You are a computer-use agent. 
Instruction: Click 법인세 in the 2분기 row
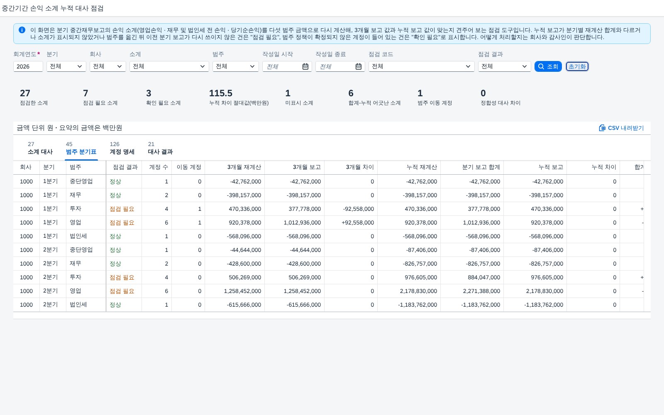click(x=78, y=305)
